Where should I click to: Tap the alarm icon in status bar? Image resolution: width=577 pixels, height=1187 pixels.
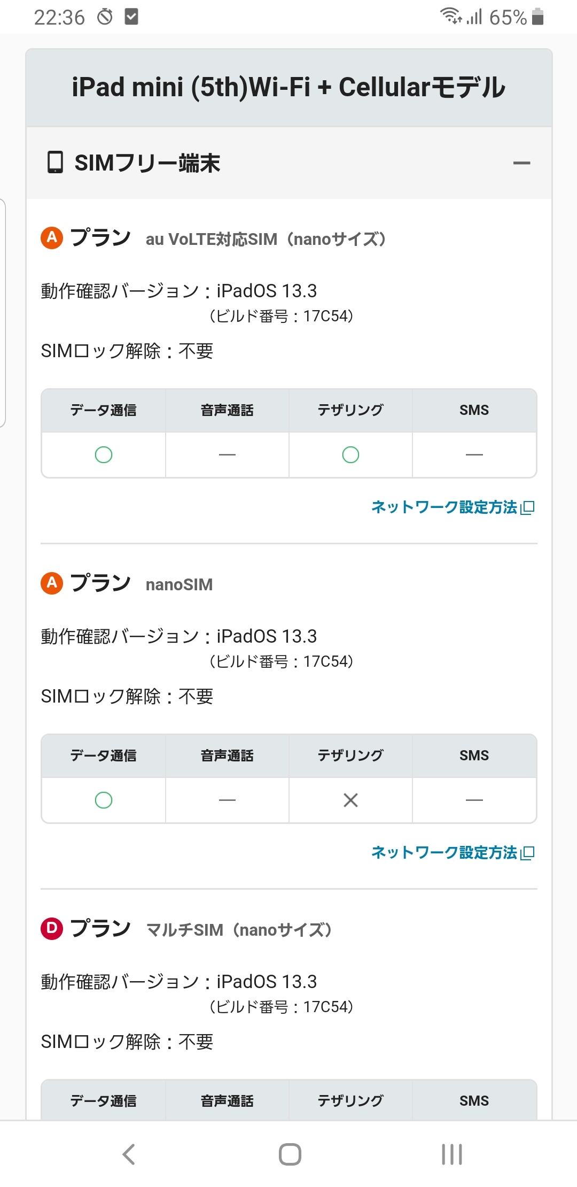coord(105,17)
